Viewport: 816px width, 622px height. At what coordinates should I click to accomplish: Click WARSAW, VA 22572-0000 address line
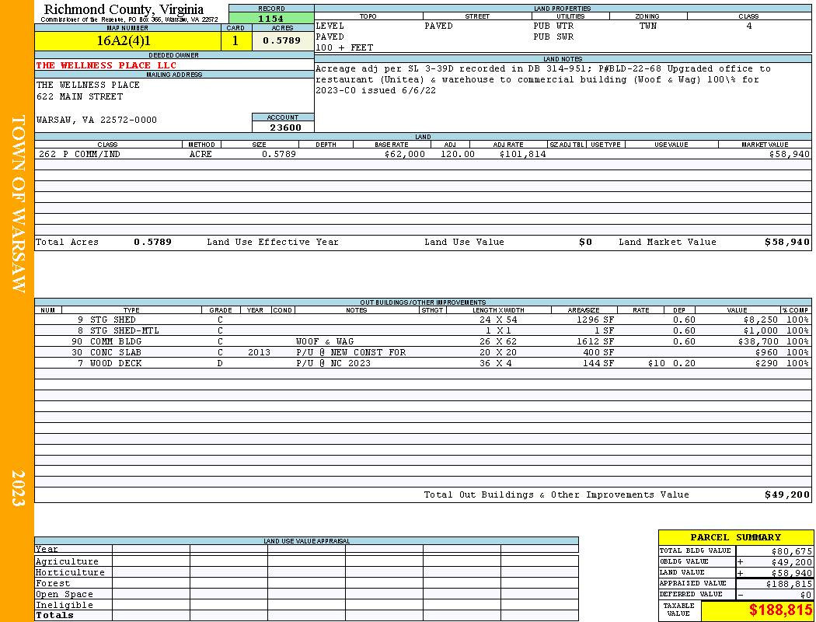point(96,121)
